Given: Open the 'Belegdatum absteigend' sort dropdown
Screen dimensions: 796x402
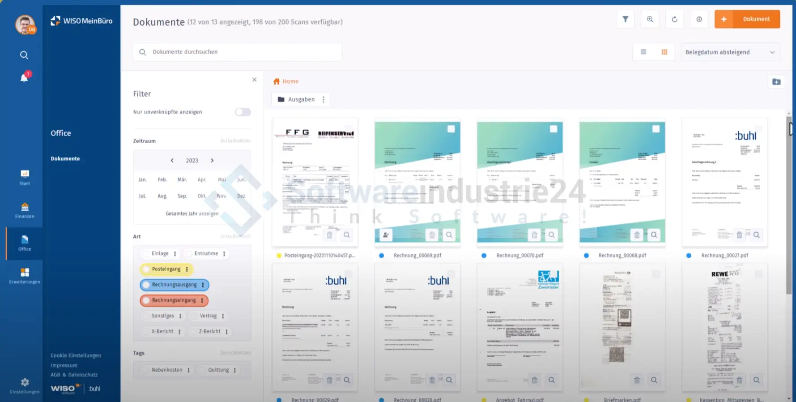Looking at the screenshot, I should click(730, 52).
